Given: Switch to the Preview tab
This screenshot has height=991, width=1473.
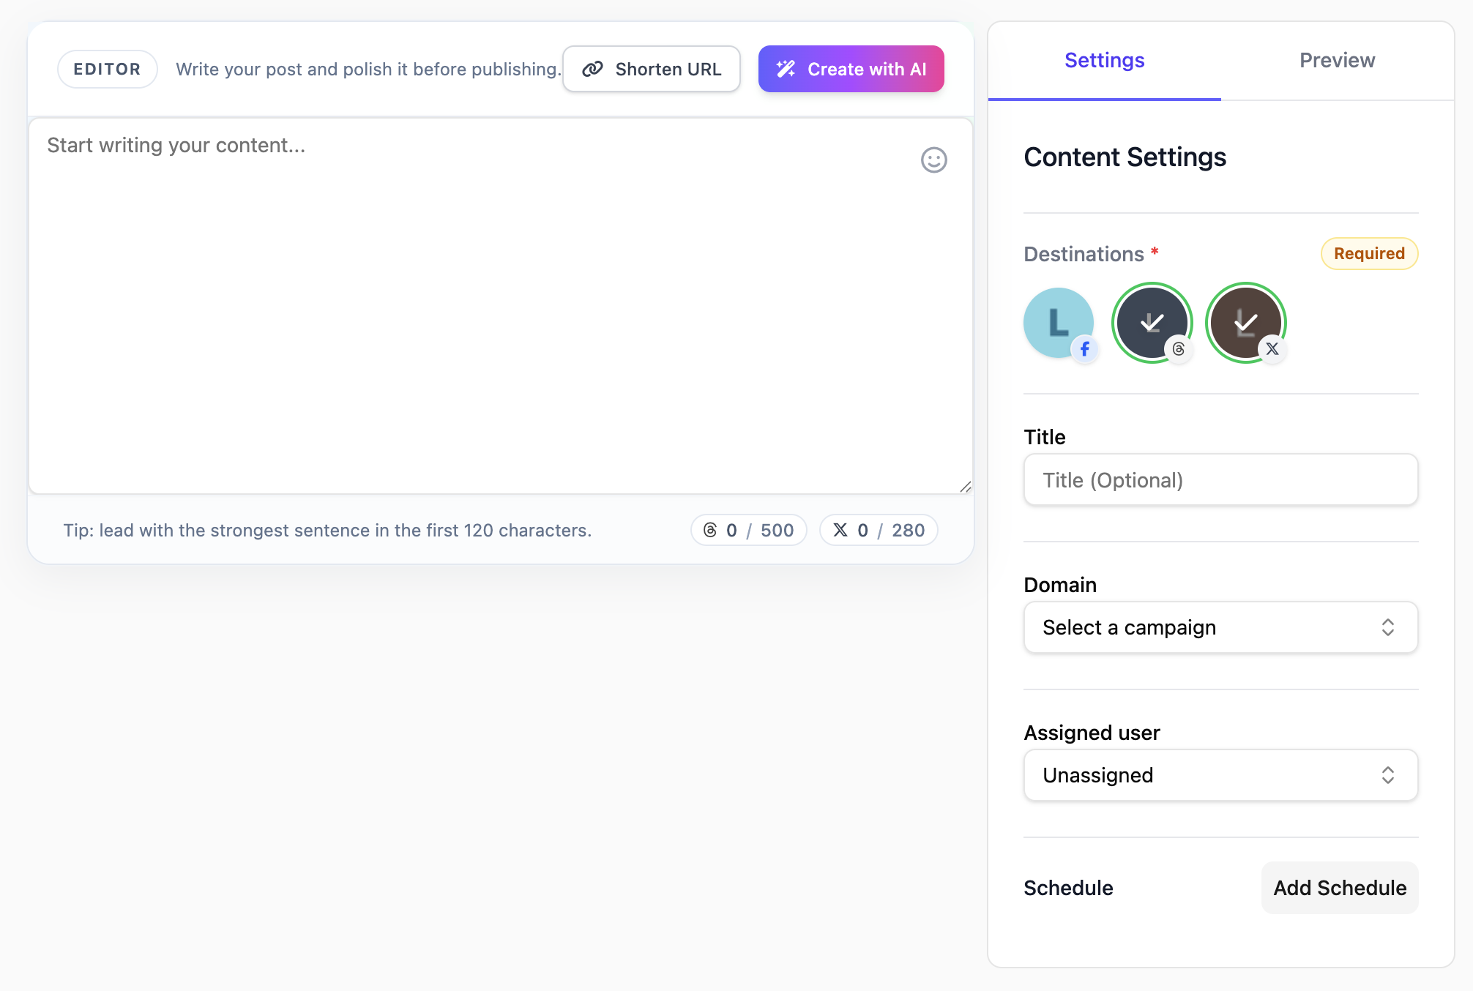Looking at the screenshot, I should point(1337,61).
